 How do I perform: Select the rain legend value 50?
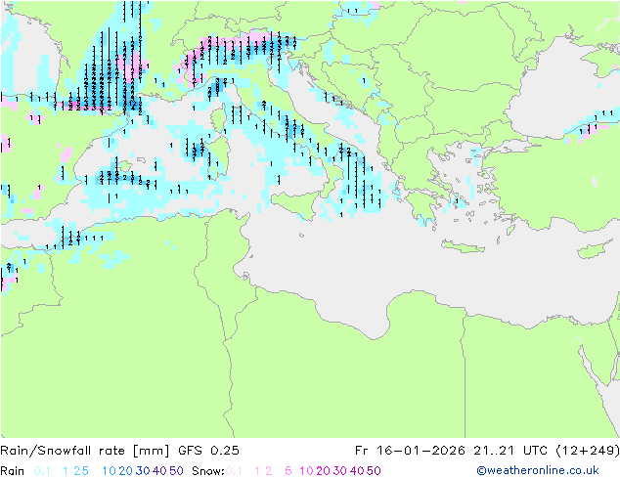pyautogui.click(x=176, y=471)
